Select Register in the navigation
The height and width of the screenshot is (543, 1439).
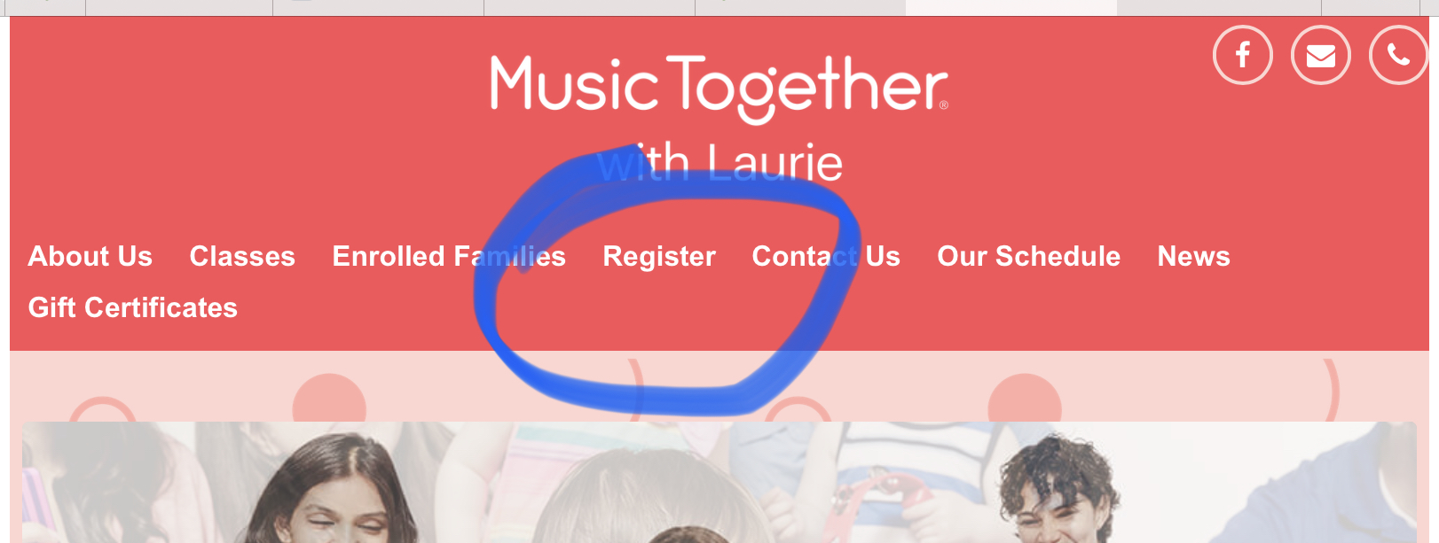click(659, 256)
